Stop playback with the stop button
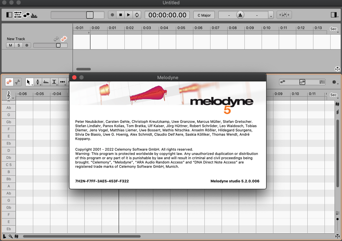The width and height of the screenshot is (342, 241). coord(120,15)
